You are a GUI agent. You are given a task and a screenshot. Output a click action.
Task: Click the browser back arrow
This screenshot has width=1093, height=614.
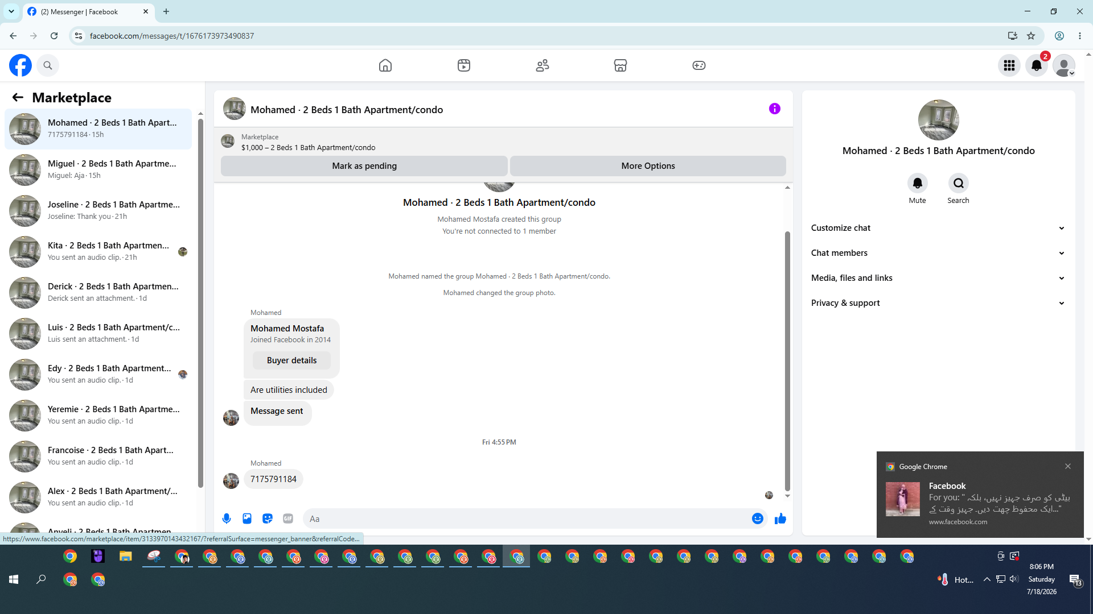tap(13, 36)
